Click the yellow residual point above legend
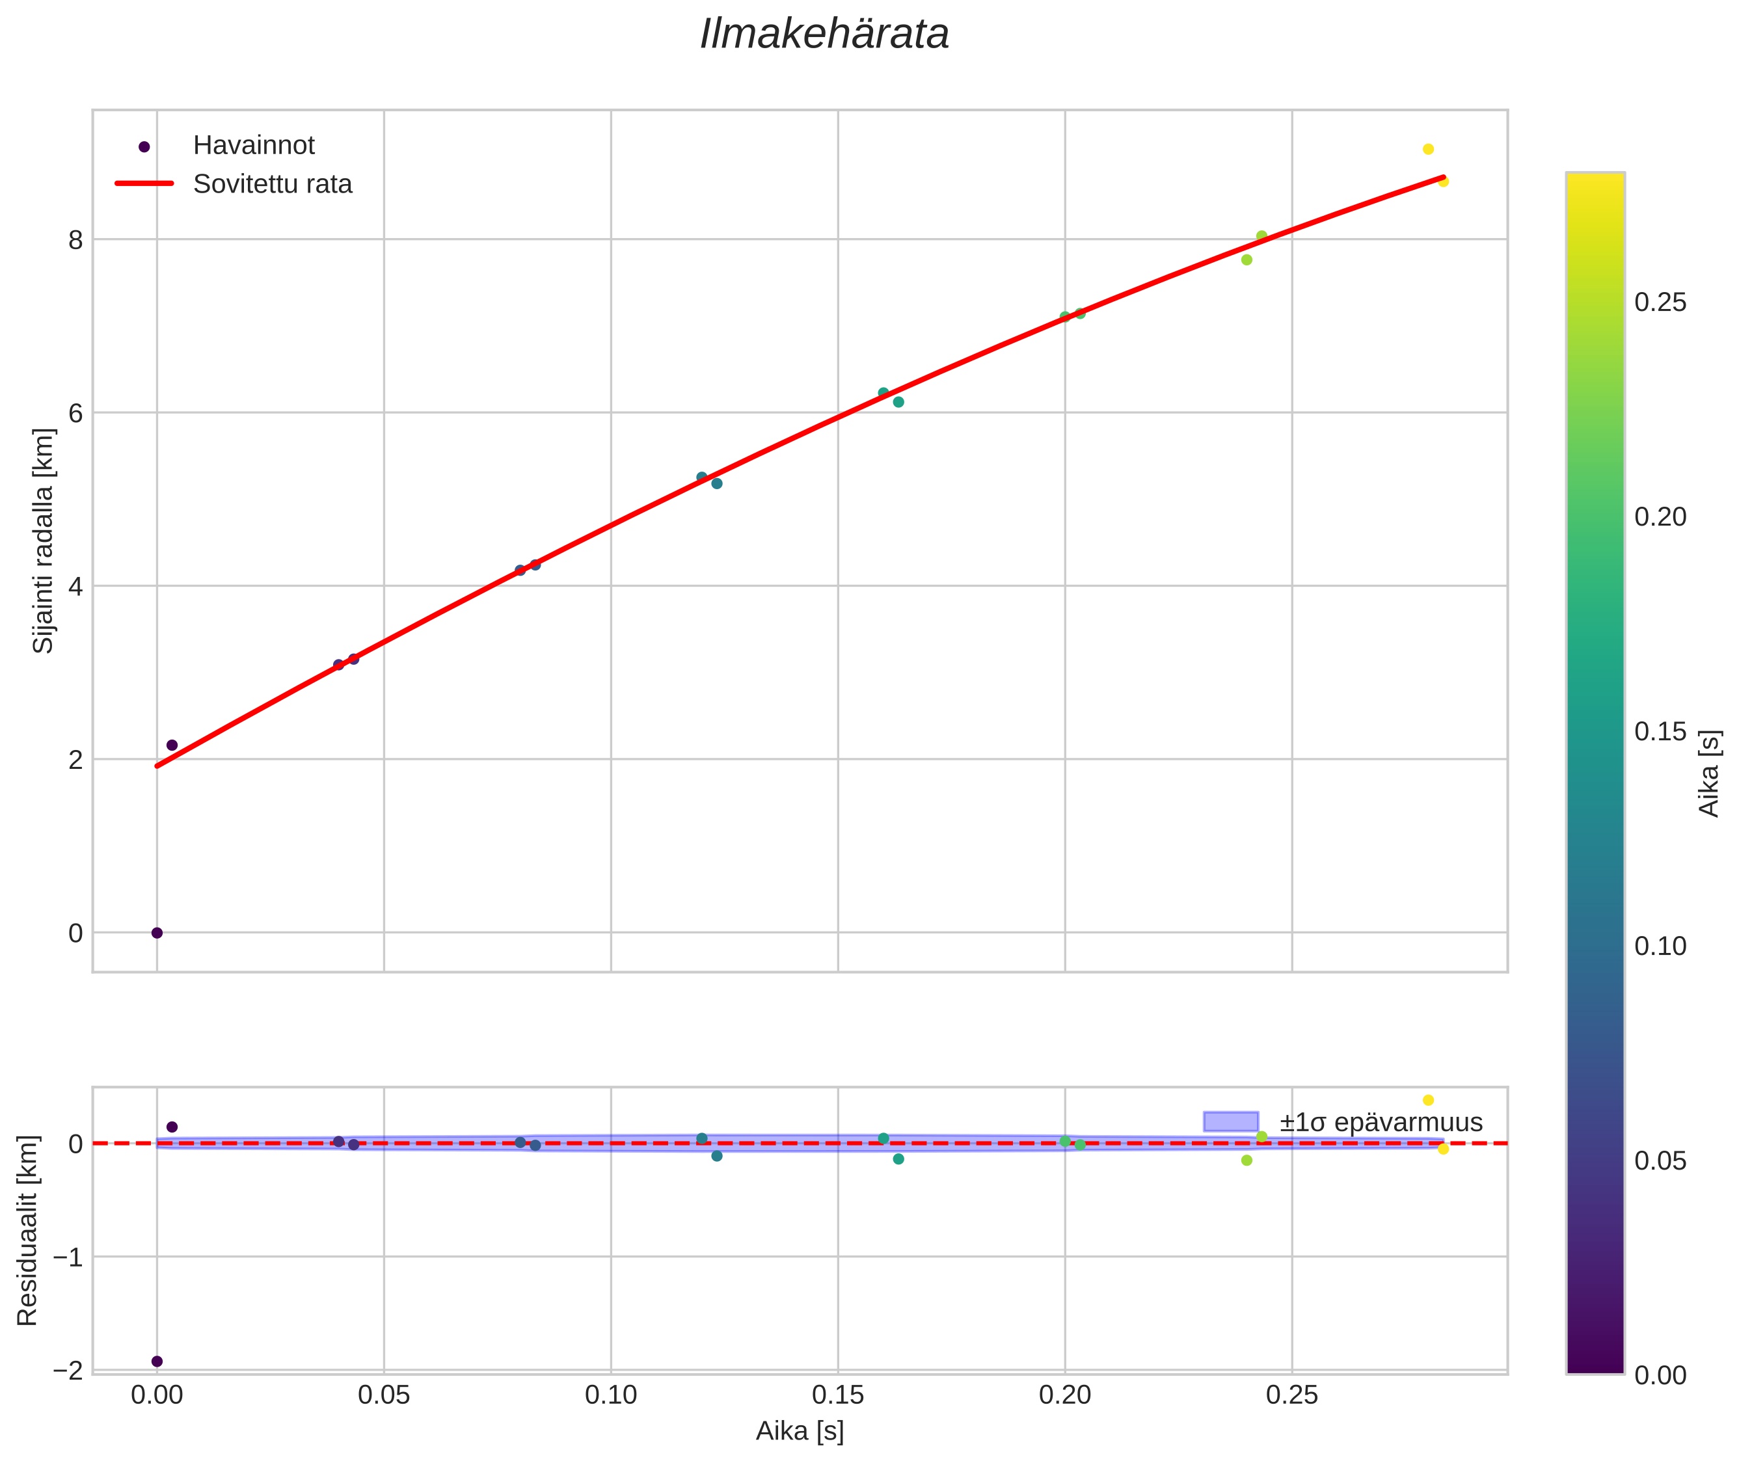 coord(1428,1100)
